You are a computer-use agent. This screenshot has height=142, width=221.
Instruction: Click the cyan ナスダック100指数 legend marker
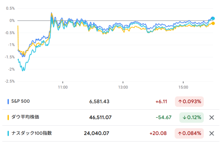tap(8, 133)
